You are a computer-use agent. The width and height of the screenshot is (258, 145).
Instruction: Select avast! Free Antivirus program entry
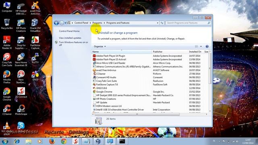click(150, 70)
